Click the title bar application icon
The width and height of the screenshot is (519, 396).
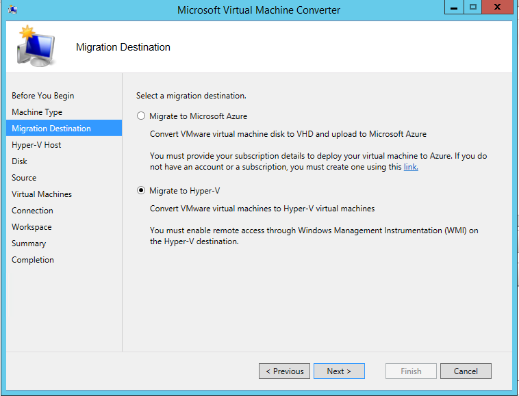pos(13,10)
